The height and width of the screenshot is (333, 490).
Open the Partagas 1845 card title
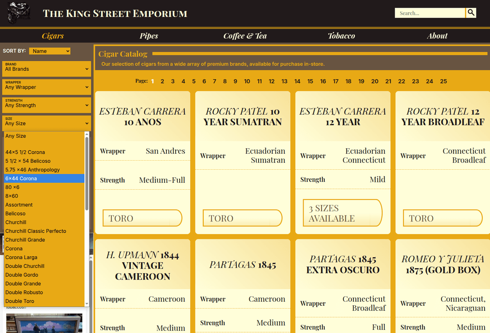pos(242,264)
